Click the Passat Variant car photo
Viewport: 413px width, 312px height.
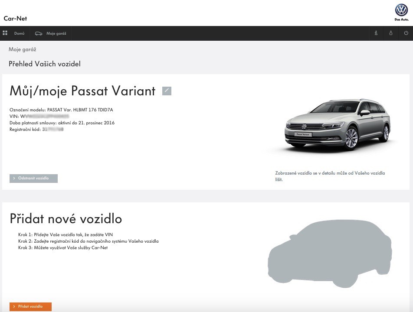(x=338, y=125)
